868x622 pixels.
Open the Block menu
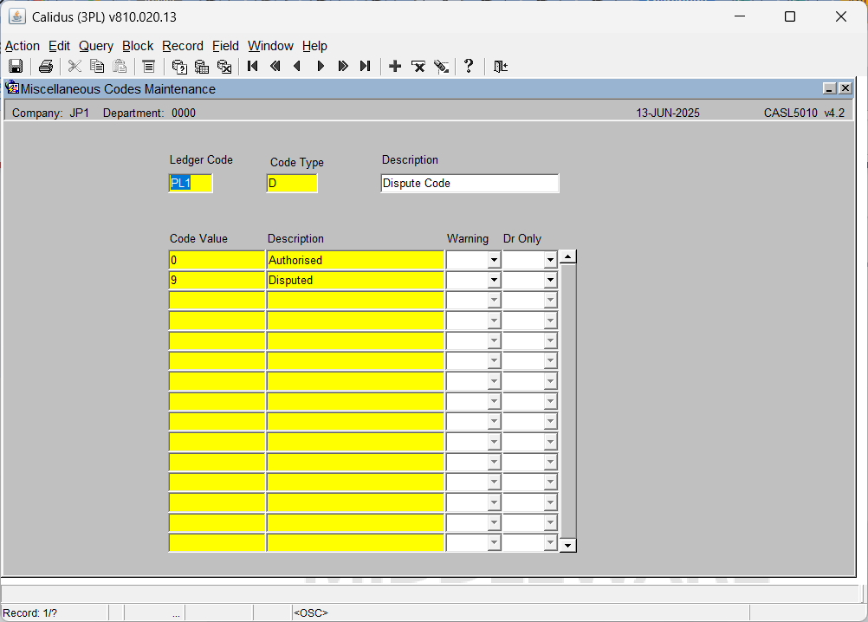tap(138, 46)
